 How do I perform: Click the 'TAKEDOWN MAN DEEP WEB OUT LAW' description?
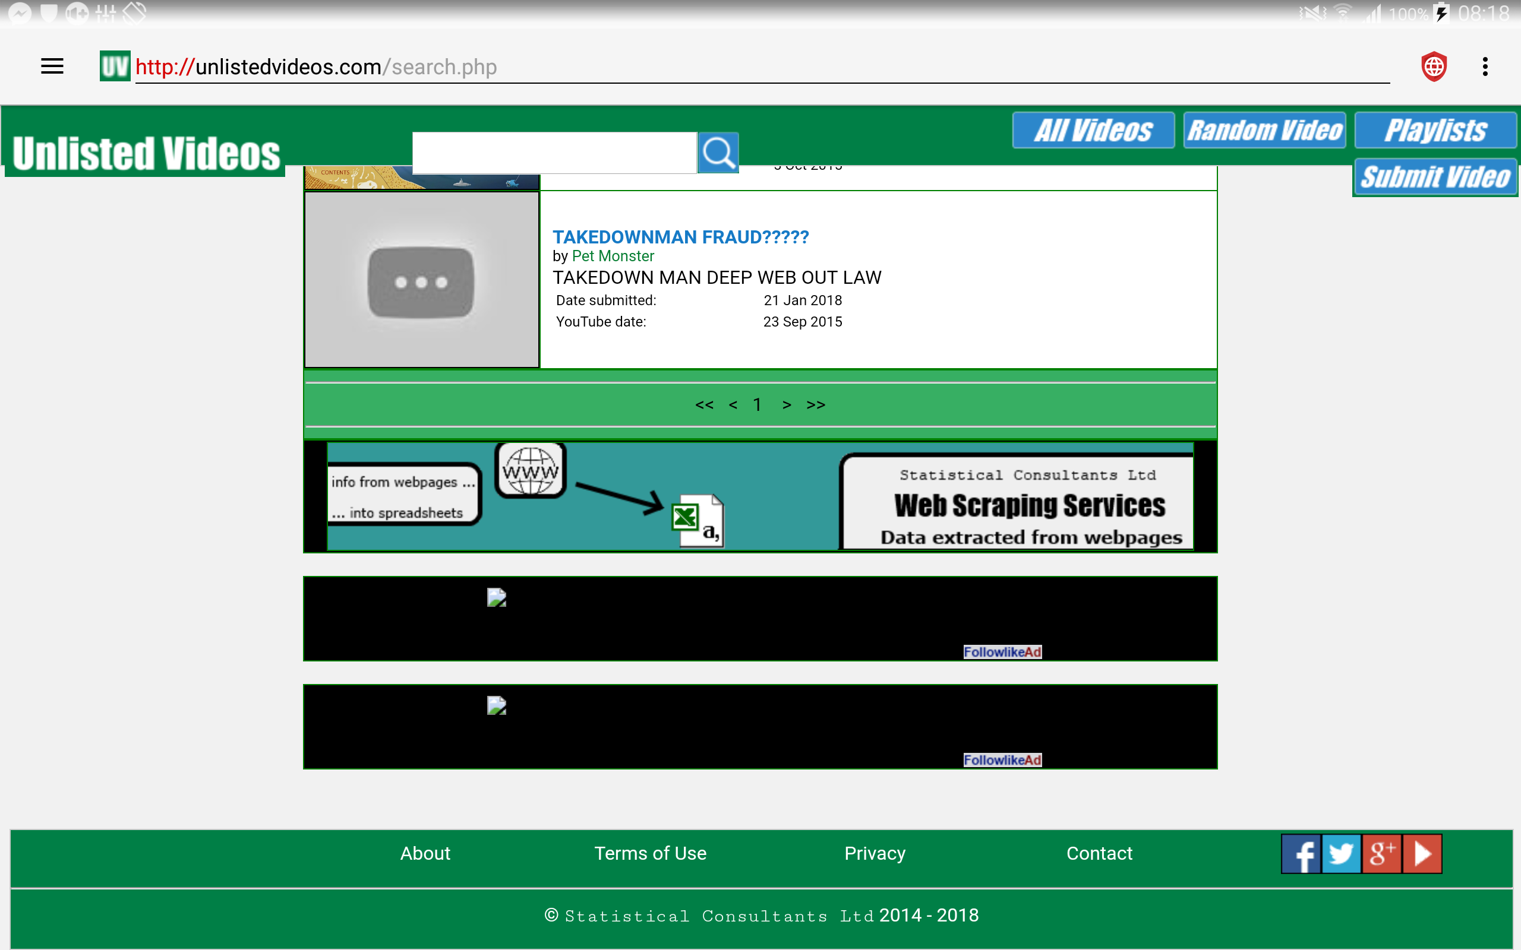coord(717,278)
